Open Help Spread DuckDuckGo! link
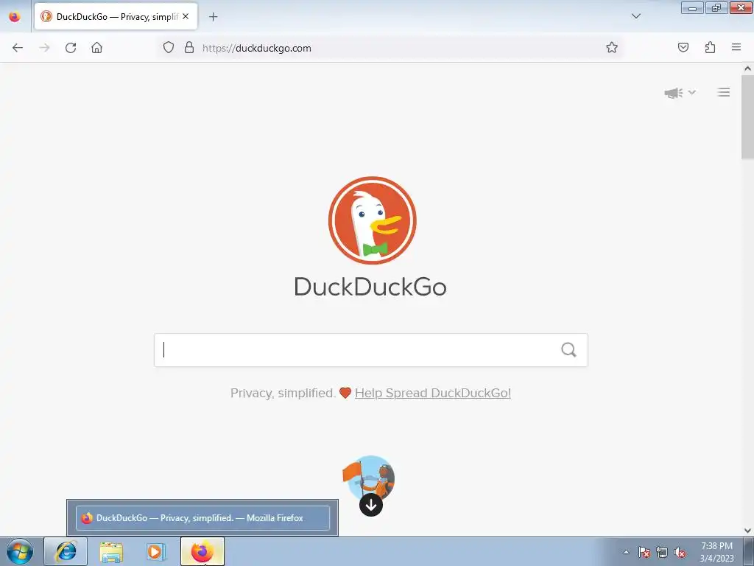This screenshot has width=754, height=566. (433, 394)
